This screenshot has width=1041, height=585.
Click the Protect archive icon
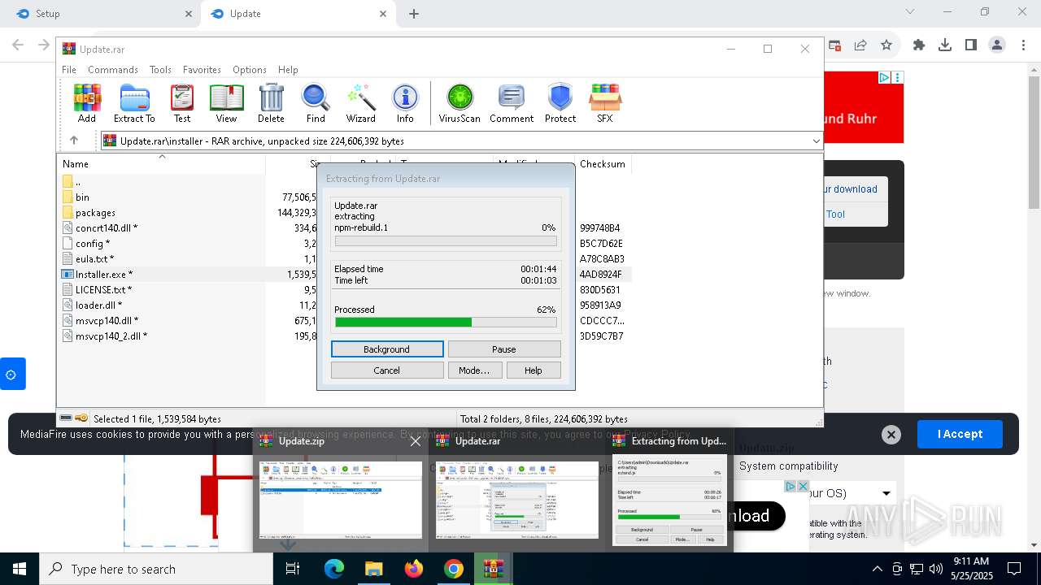(x=560, y=103)
